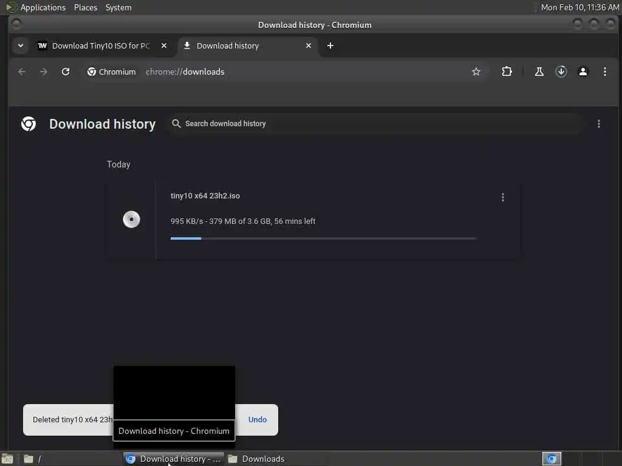Open more actions for tiny10 x64 23h2.iso

502,197
